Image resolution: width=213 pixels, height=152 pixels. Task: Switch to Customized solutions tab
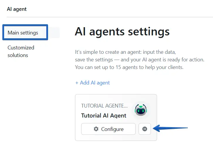(x=21, y=51)
